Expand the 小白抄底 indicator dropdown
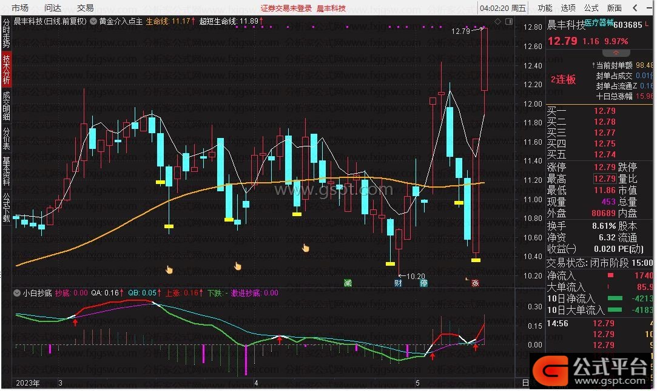This screenshot has width=657, height=391. pyautogui.click(x=17, y=293)
